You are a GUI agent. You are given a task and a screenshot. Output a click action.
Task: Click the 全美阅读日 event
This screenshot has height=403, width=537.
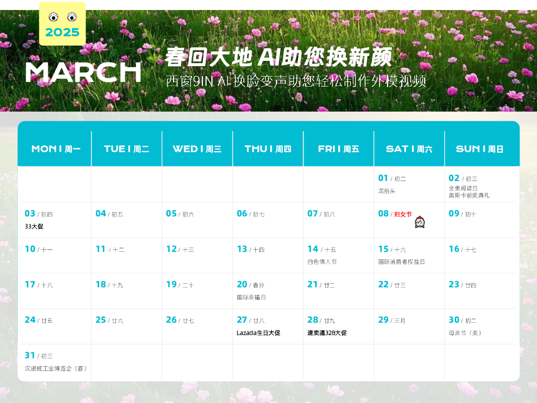[463, 188]
